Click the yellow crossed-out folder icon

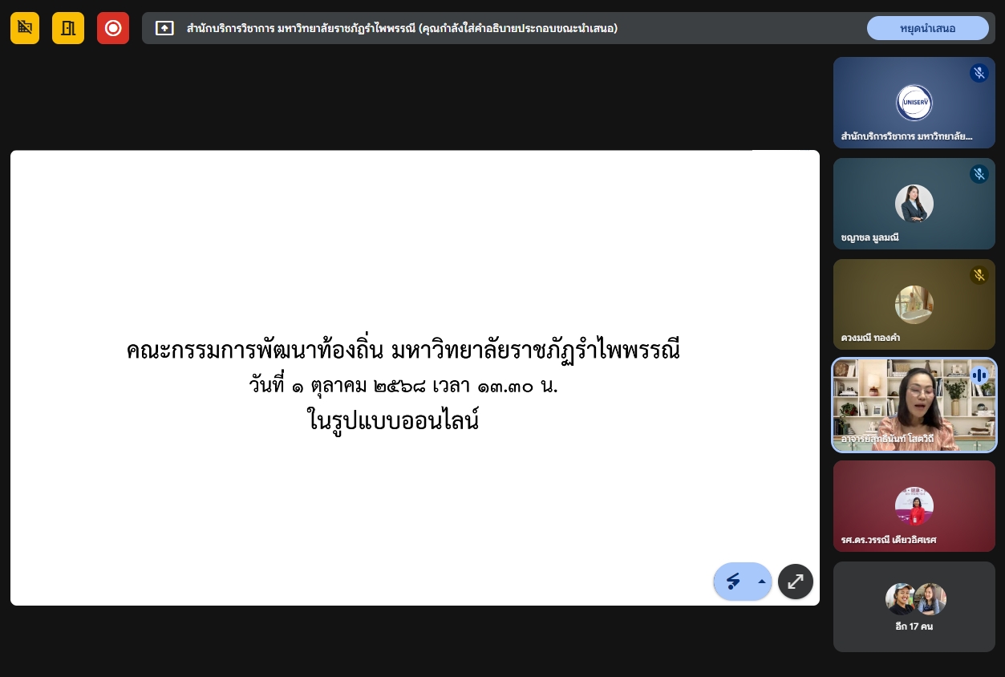click(25, 28)
